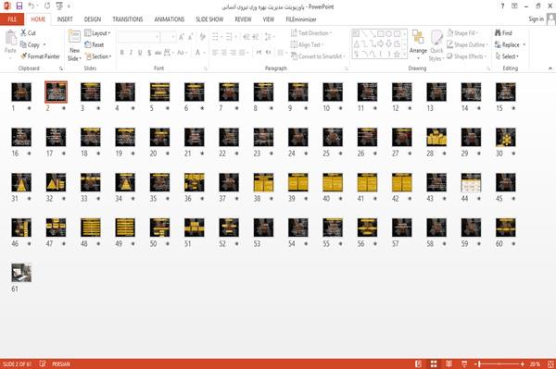
Task: Open the FILE tab
Action: [12, 19]
